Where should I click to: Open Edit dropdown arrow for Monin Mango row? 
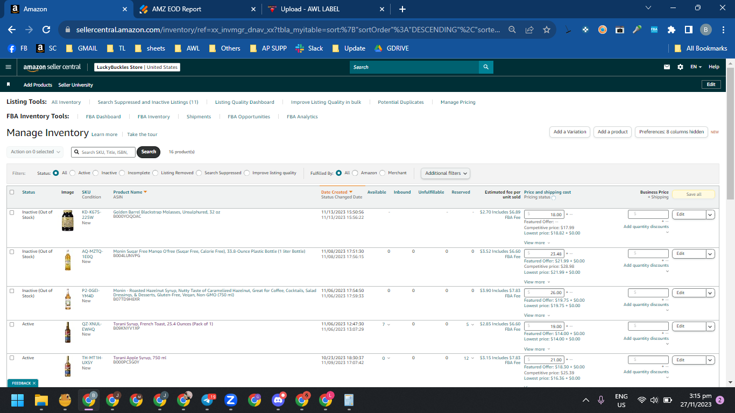pos(710,253)
